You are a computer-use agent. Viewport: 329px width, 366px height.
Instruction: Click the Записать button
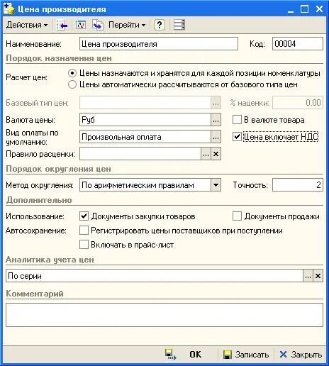coord(246,355)
